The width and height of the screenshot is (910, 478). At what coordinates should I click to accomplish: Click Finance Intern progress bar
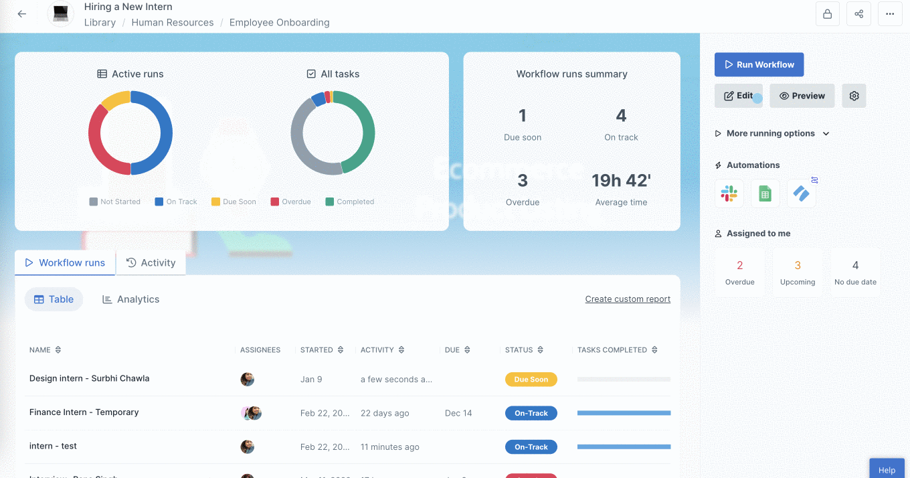point(623,413)
